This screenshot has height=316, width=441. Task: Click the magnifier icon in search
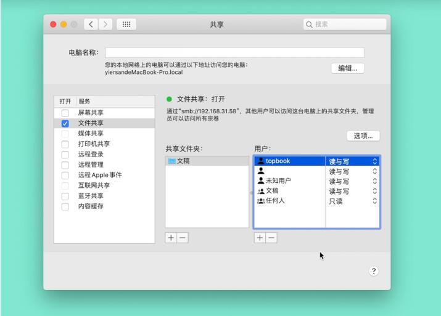point(309,25)
